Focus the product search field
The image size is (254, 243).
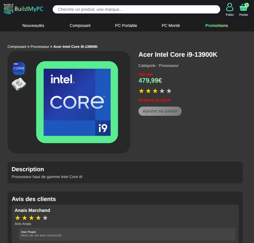136,10
